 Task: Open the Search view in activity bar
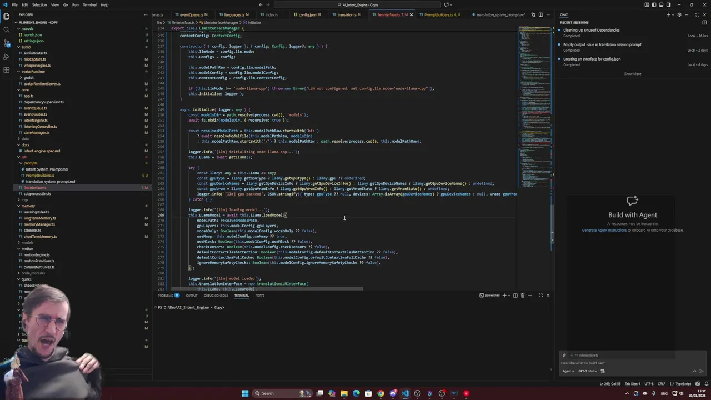(6, 29)
